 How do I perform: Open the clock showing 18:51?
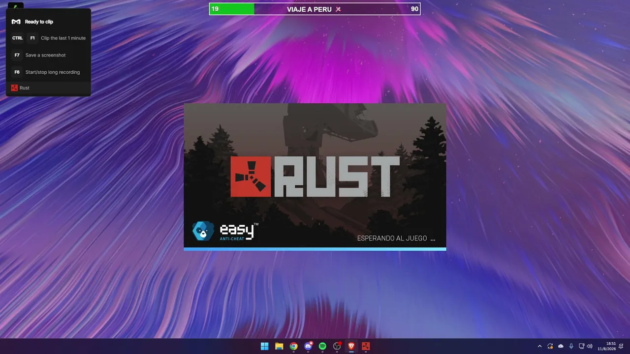[607, 346]
